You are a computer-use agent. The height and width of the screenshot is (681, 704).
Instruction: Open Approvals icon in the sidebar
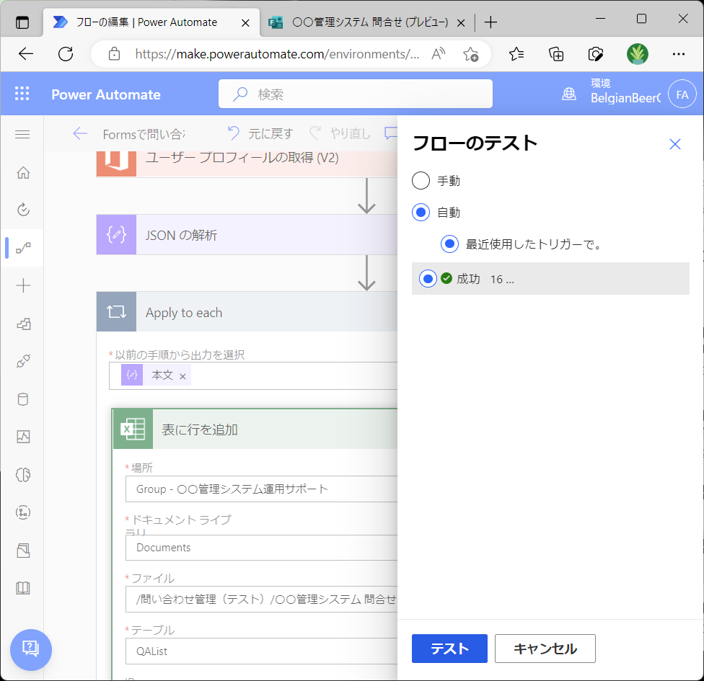[x=23, y=210]
